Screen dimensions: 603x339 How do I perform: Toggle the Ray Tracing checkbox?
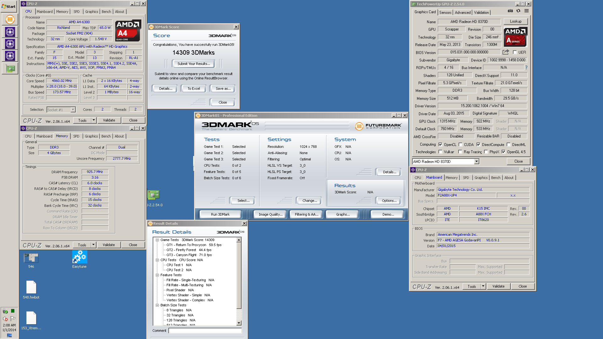pos(460,152)
